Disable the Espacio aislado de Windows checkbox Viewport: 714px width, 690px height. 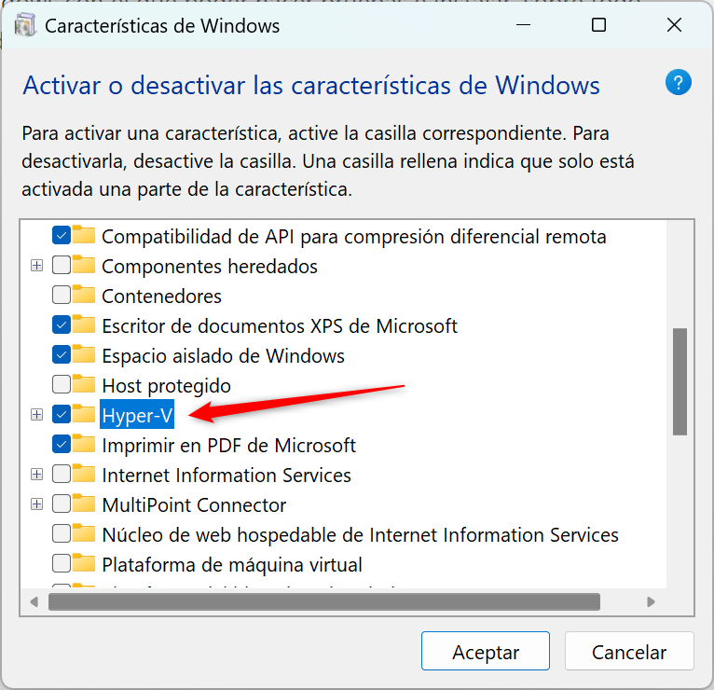pos(61,354)
